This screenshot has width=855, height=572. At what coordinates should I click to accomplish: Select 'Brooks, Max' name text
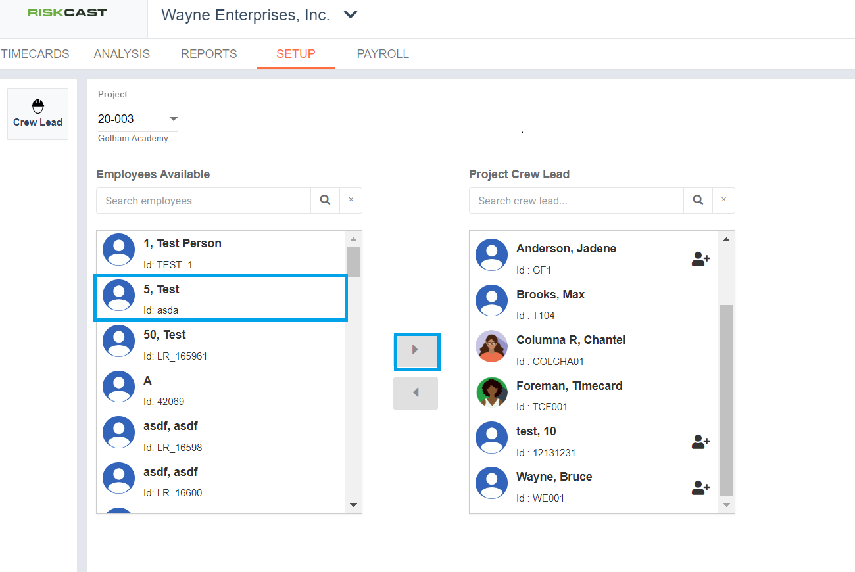coord(550,295)
